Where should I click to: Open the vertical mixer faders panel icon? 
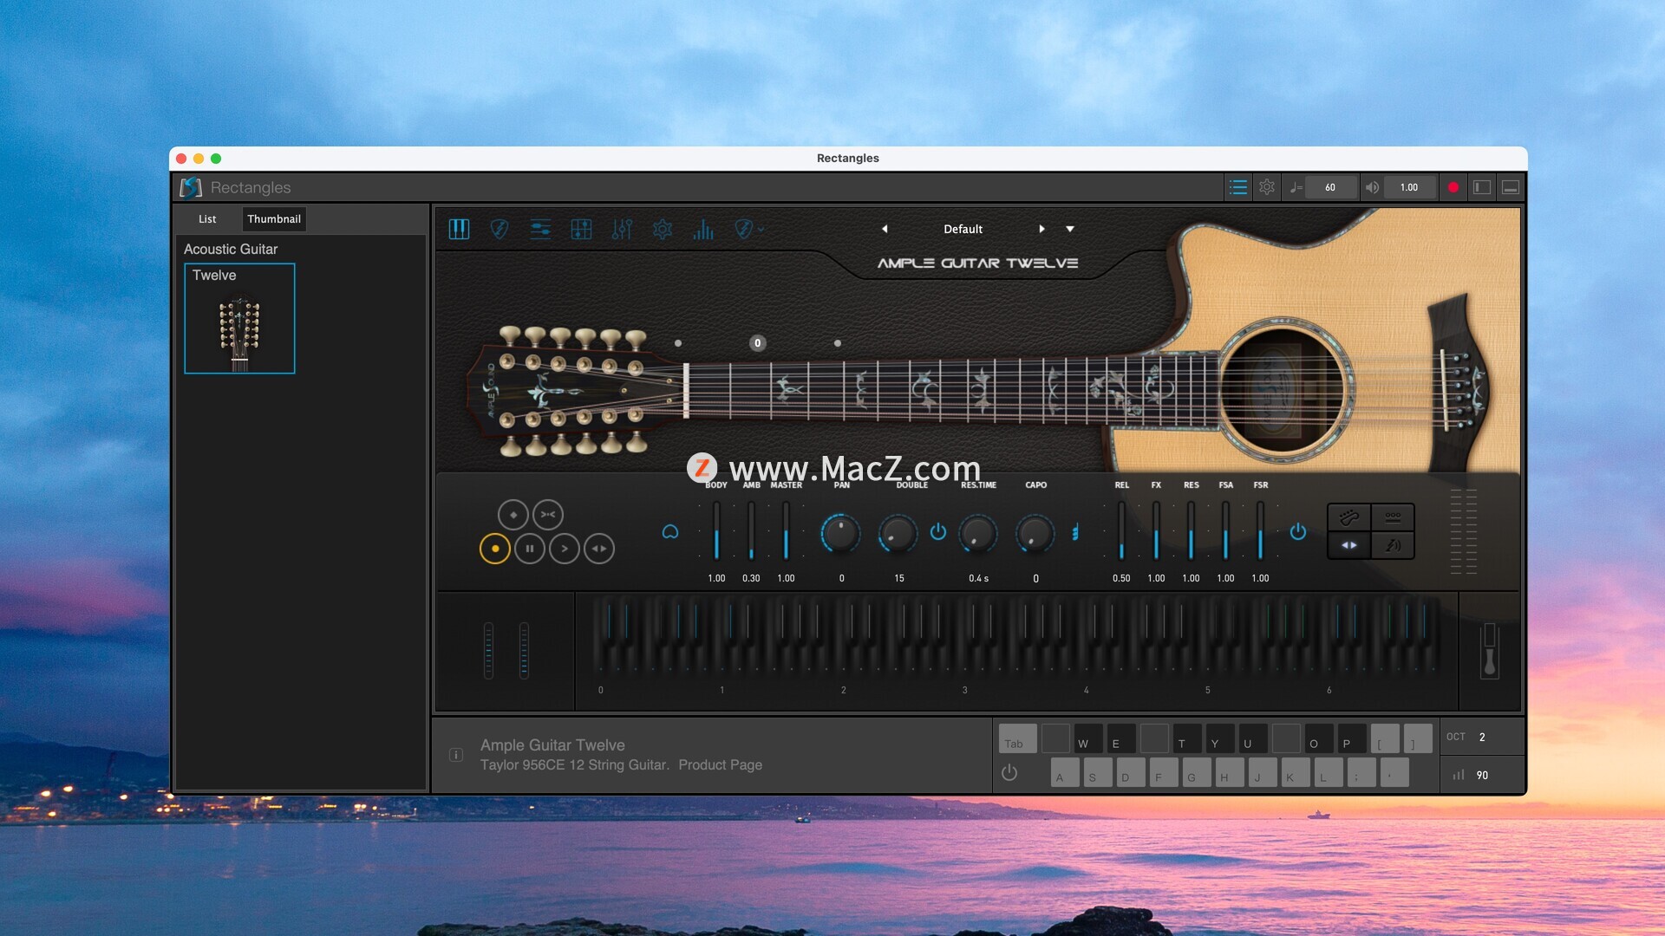pos(622,229)
